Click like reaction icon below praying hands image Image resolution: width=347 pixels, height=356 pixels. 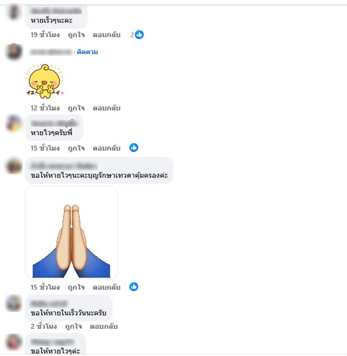click(134, 287)
